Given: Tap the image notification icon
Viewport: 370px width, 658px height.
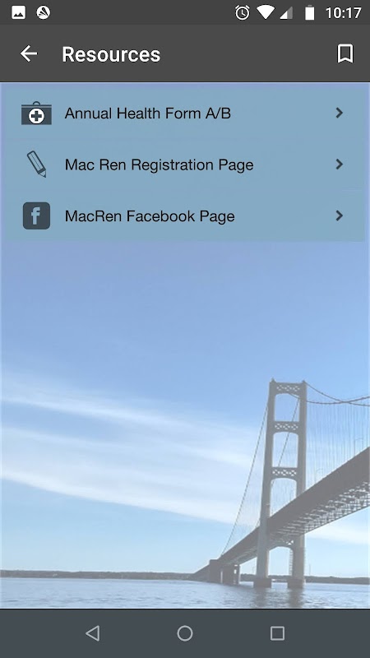Looking at the screenshot, I should [18, 12].
